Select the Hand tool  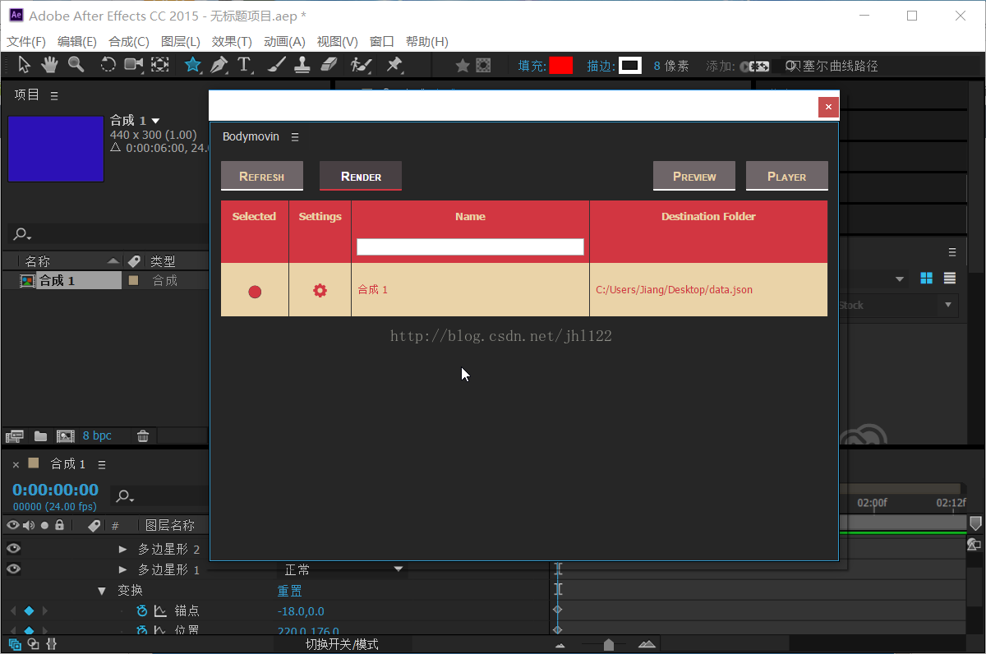pos(49,65)
